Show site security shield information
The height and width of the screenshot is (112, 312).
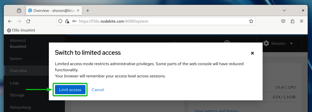click(x=60, y=21)
